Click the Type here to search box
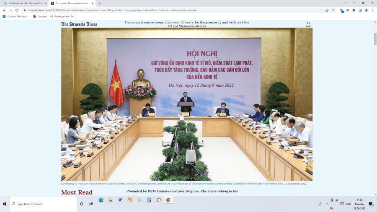Image resolution: width=377 pixels, height=212 pixels. [43, 204]
